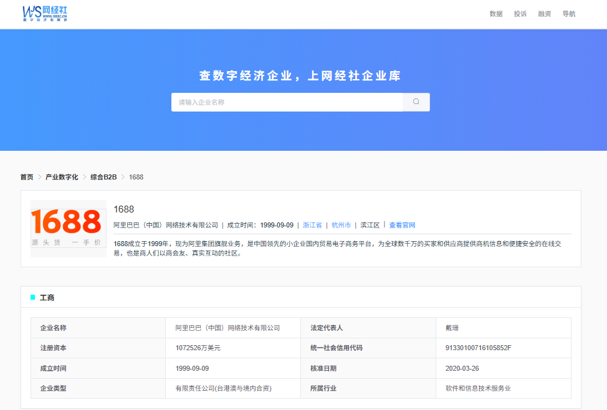Select the 戴珊 representative value
This screenshot has width=607, height=410.
click(x=452, y=328)
